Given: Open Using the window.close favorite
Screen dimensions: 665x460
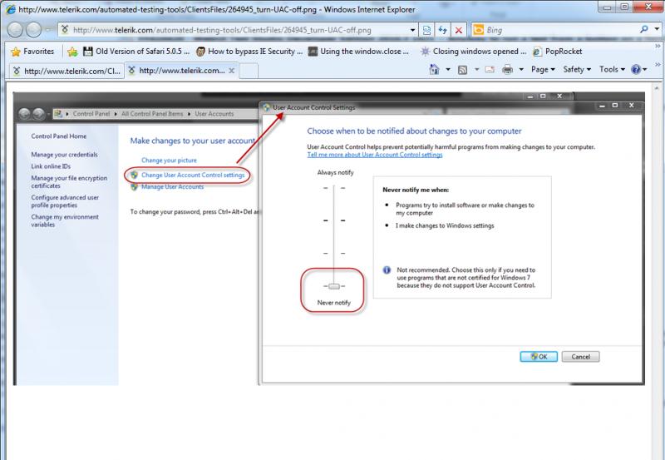Looking at the screenshot, I should (359, 52).
